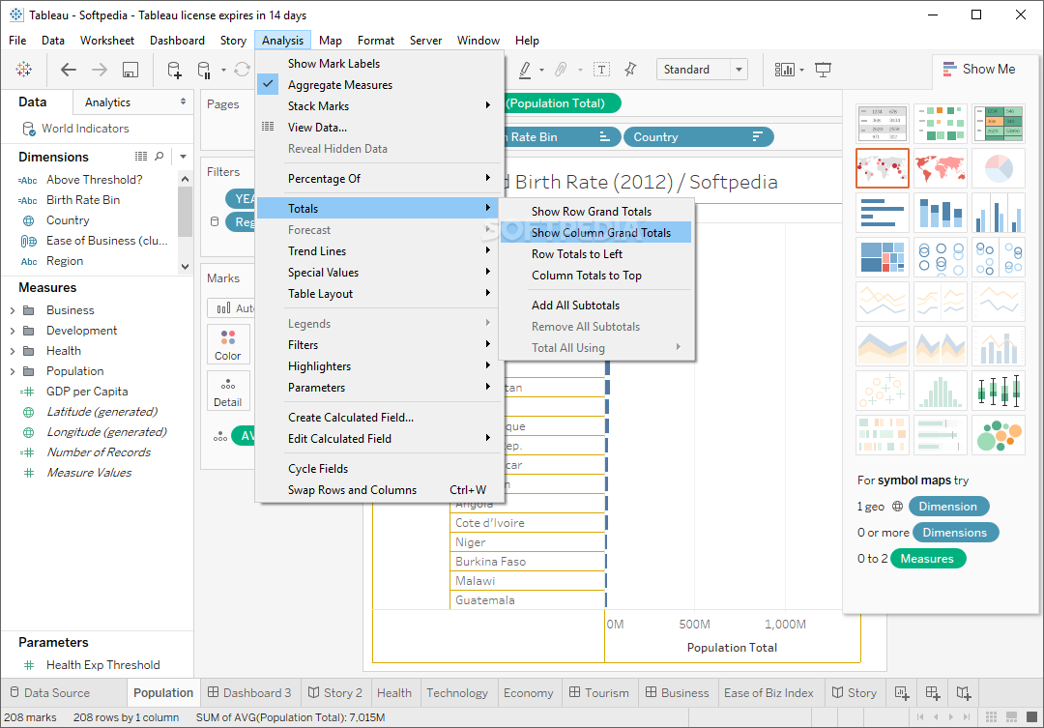This screenshot has height=728, width=1044.
Task: Choose the text table chart type
Action: [x=883, y=123]
